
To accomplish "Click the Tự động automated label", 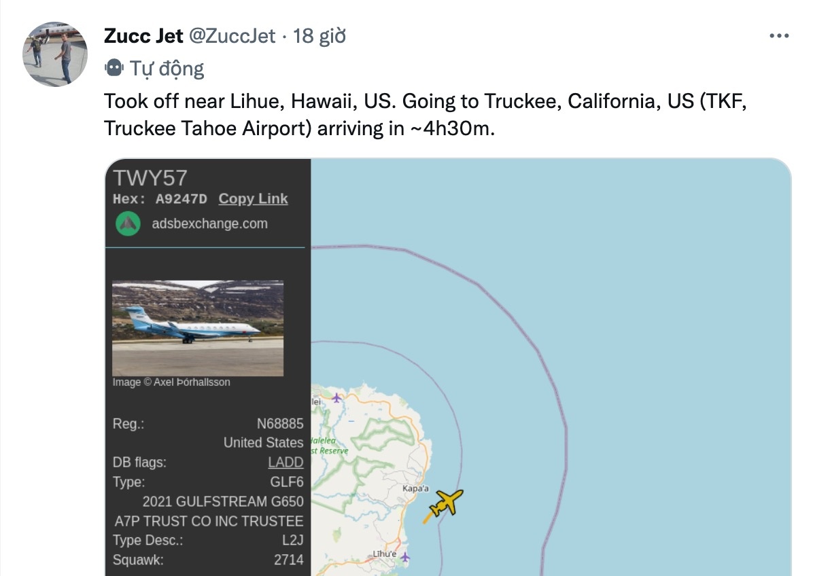I will (x=167, y=68).
